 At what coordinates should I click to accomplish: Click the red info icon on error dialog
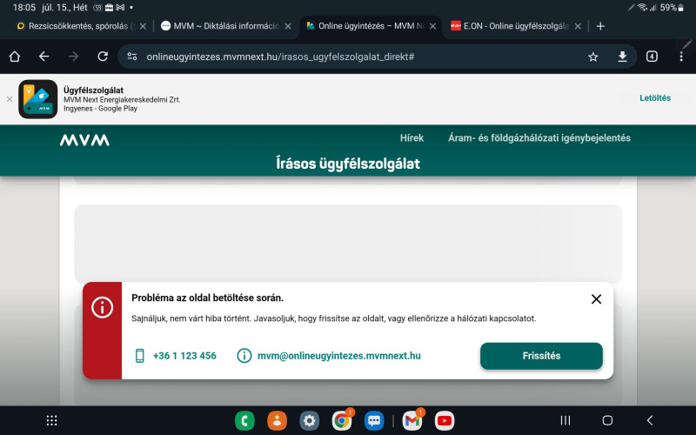[x=102, y=307]
